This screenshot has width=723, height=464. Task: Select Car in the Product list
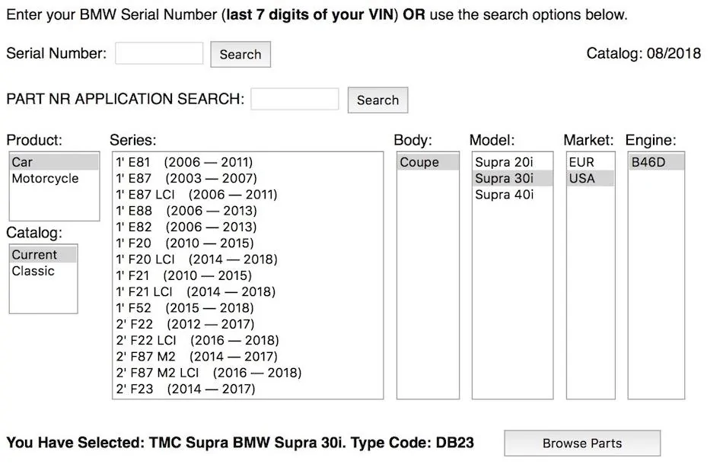[x=54, y=162]
